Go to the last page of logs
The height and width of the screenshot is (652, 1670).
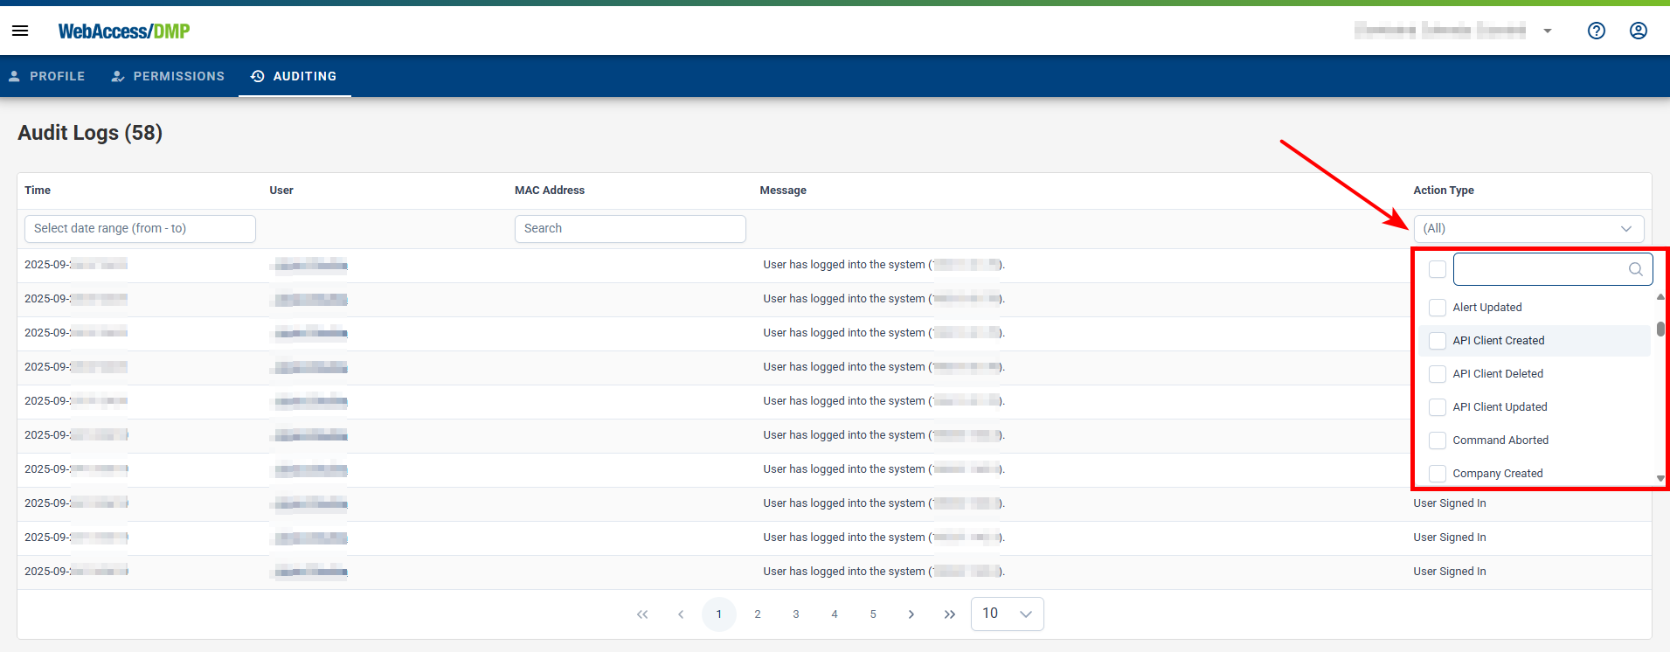coord(949,614)
